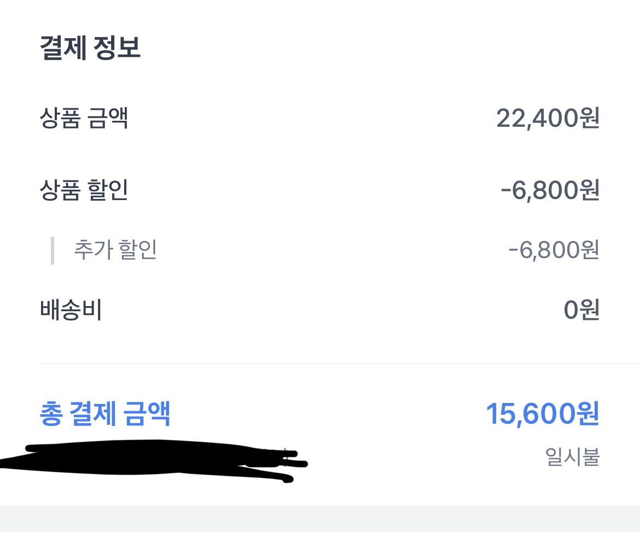Image resolution: width=640 pixels, height=550 pixels.
Task: Click the blue 15,600원 total amount
Action: coord(543,414)
